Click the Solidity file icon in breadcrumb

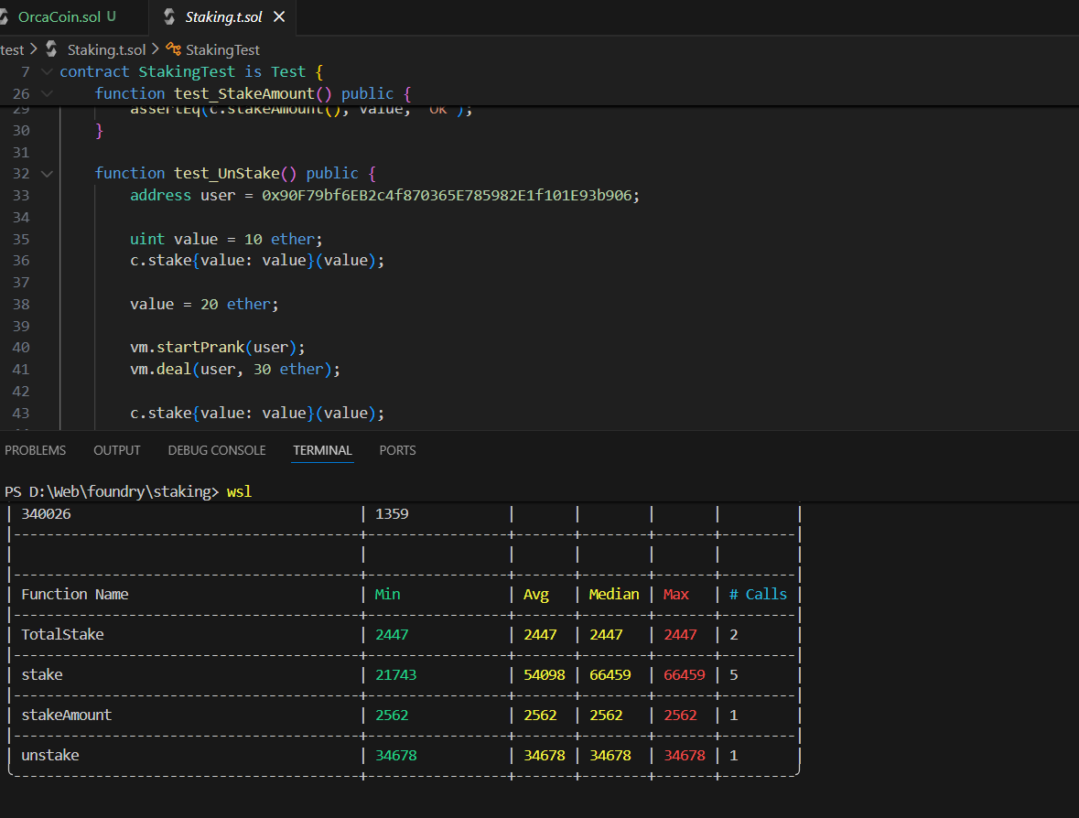point(51,48)
